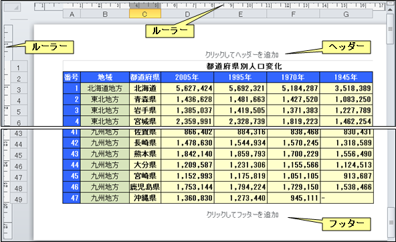Click number cell 47 in 沖縄県 row
This screenshot has width=396, height=242.
[72, 198]
